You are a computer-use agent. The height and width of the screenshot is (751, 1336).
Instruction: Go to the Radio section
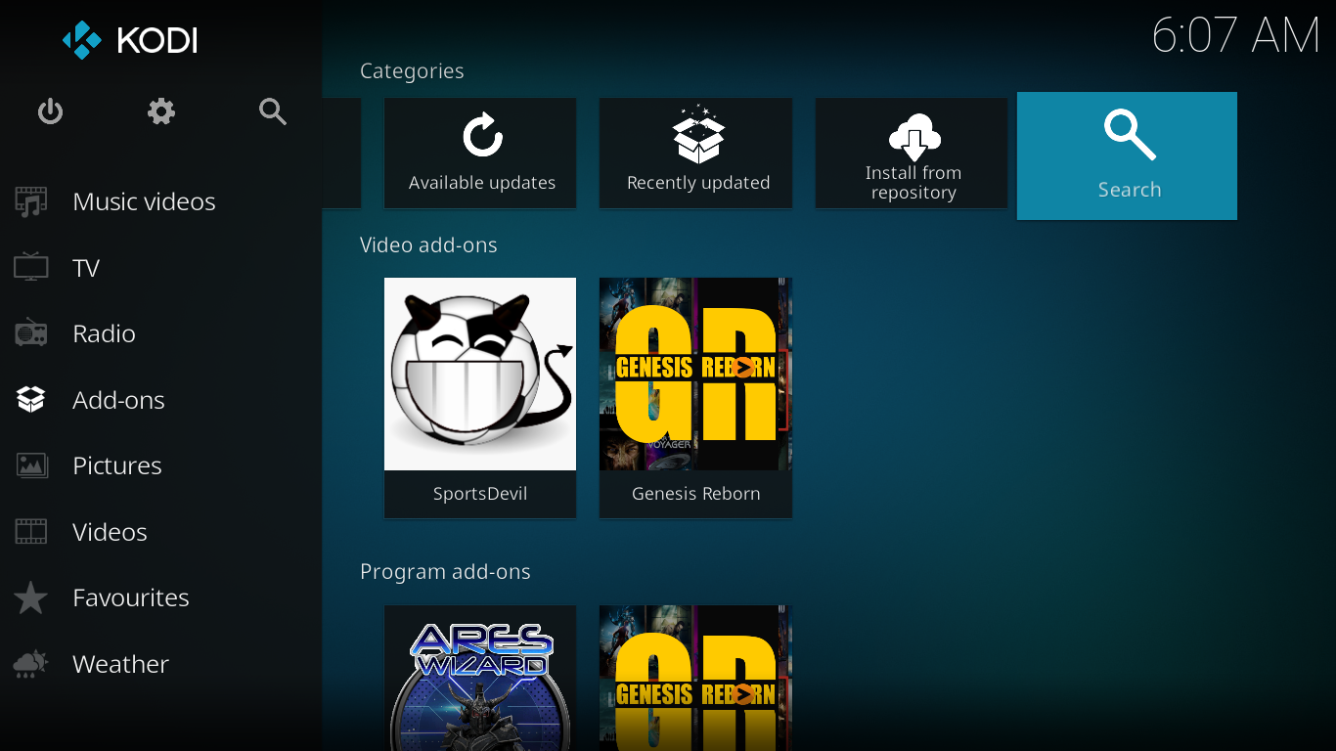[x=104, y=333]
